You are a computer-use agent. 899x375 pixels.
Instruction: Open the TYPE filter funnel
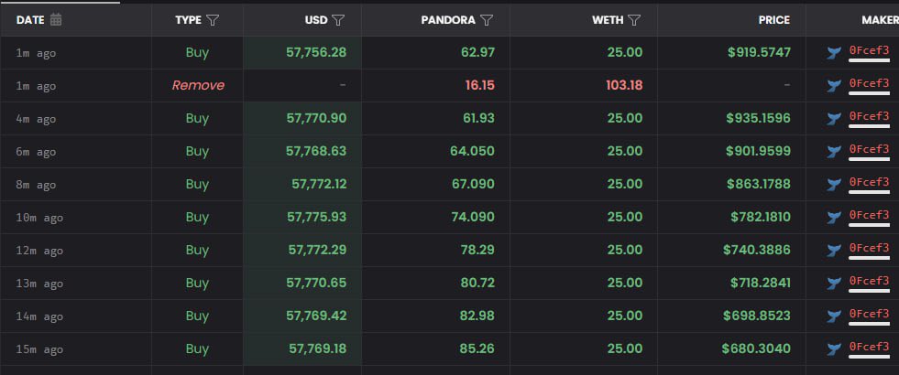[x=213, y=20]
